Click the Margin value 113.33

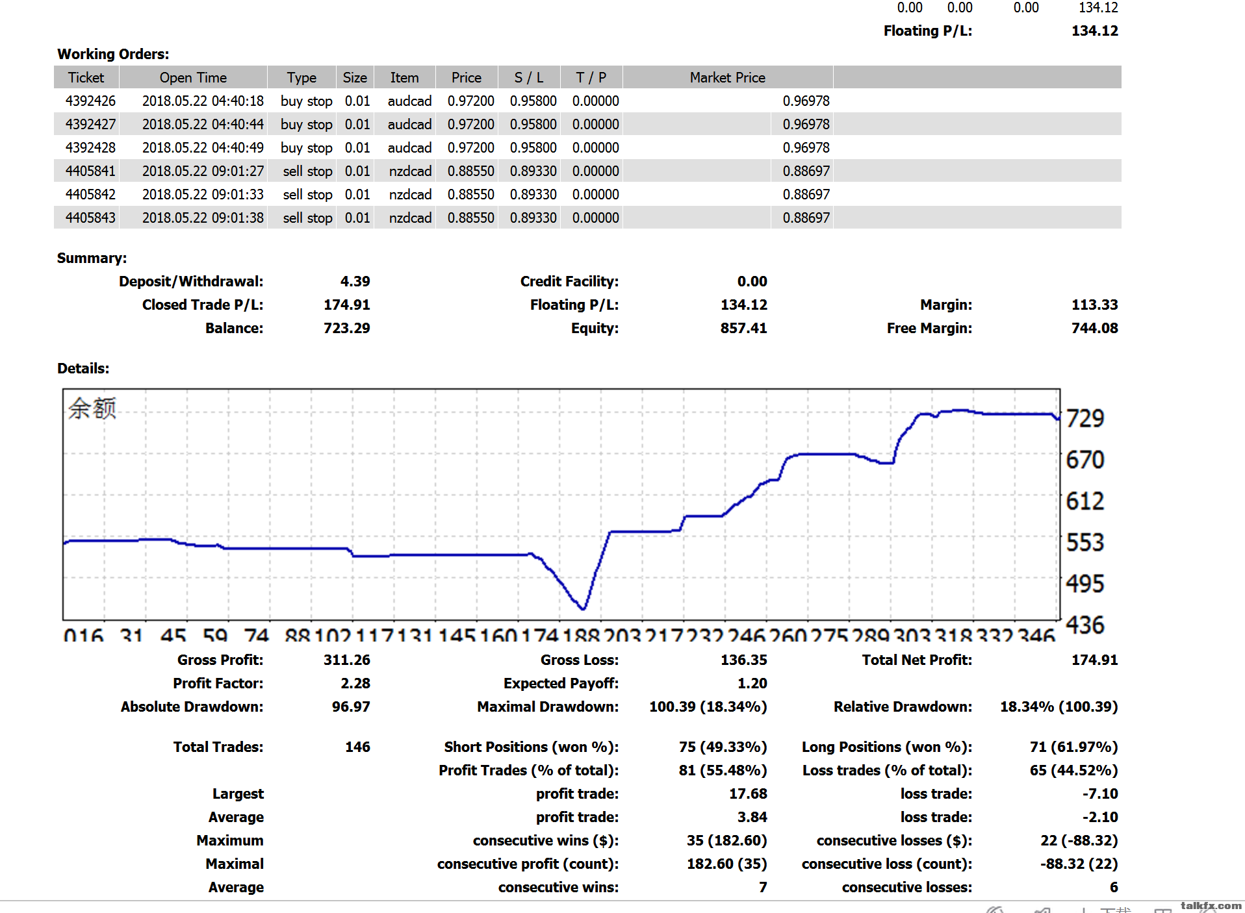pyautogui.click(x=1094, y=305)
